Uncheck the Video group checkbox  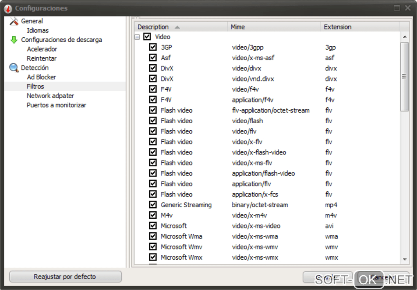[147, 36]
